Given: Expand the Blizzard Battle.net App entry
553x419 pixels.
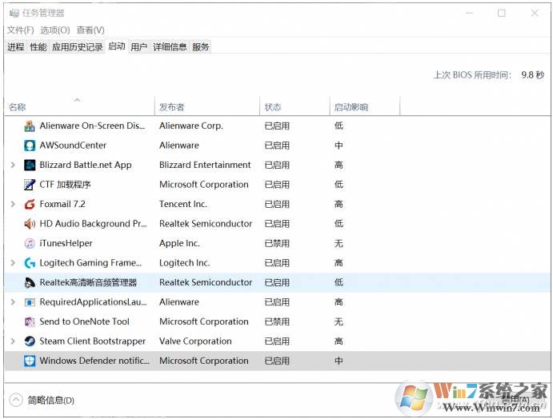Looking at the screenshot, I should pyautogui.click(x=13, y=165).
